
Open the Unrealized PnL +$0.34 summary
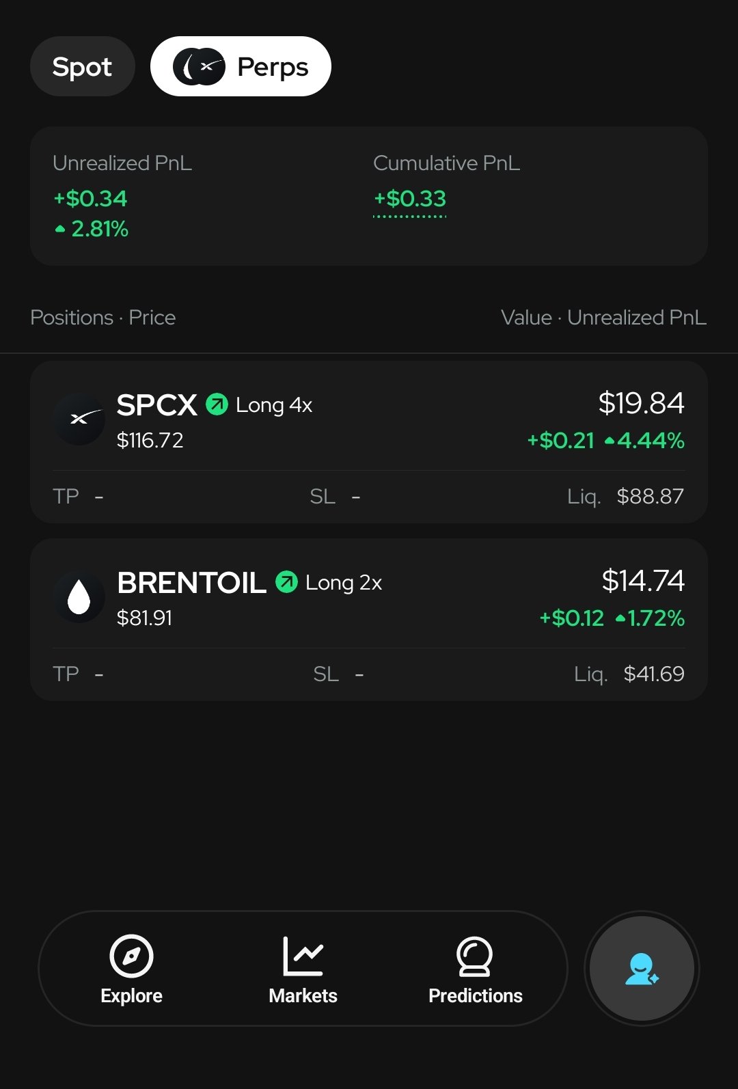tap(90, 198)
